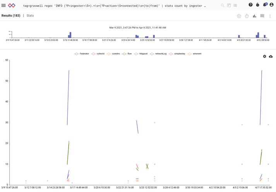Image resolution: width=276 pixels, height=192 pixels.
Task: Open the more options kebab menu
Action: coord(270,16)
